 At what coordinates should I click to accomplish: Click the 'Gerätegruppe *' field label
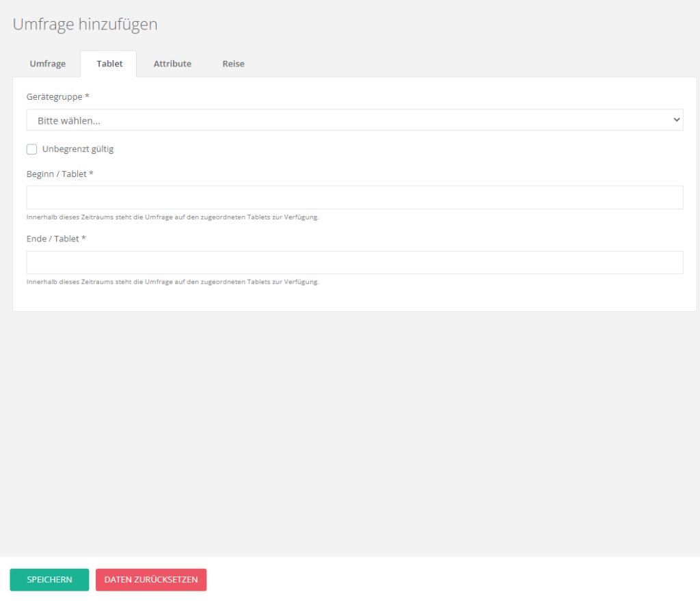click(x=58, y=97)
